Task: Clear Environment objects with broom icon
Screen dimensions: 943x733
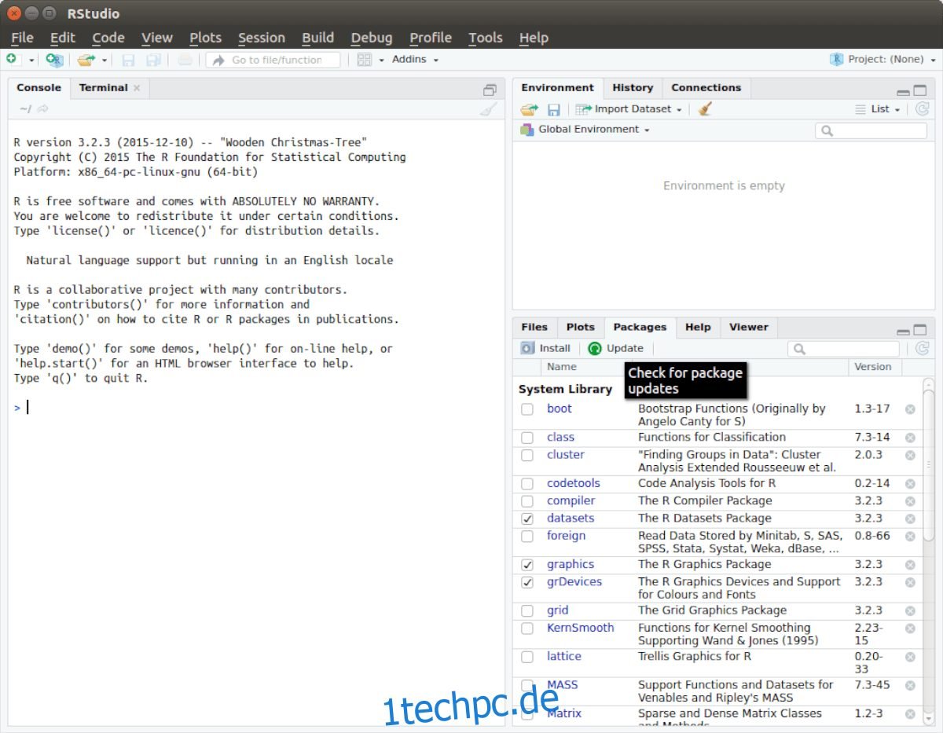Action: point(705,109)
